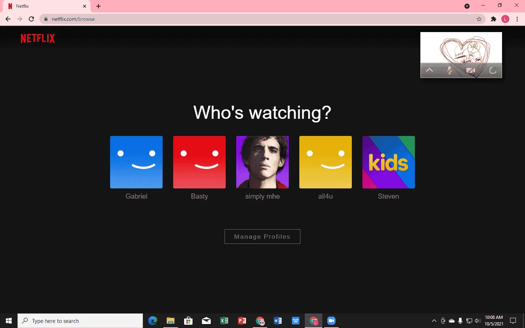Reload the Netflix page
This screenshot has height=328, width=525.
[31, 19]
